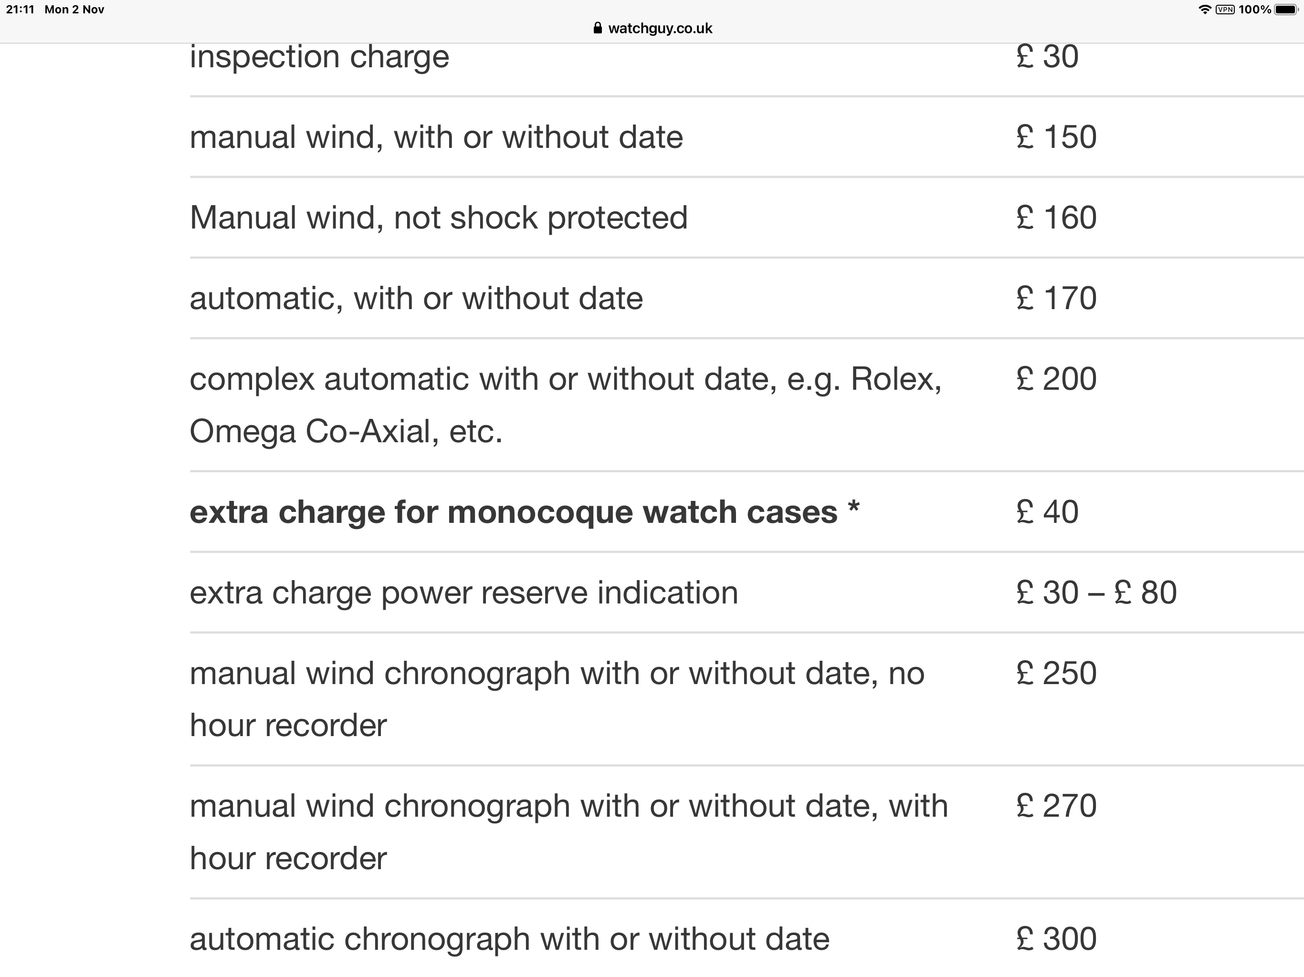
Task: Tap the VPN status indicator
Action: pos(1225,10)
